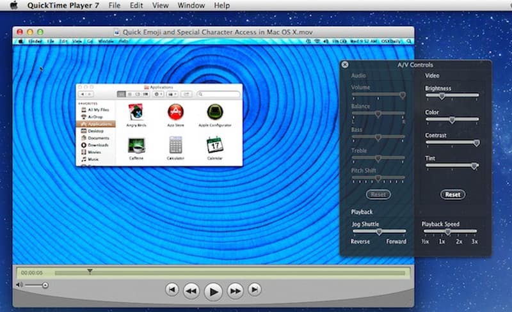Close the A/V Controls panel
512x312 pixels.
point(345,65)
